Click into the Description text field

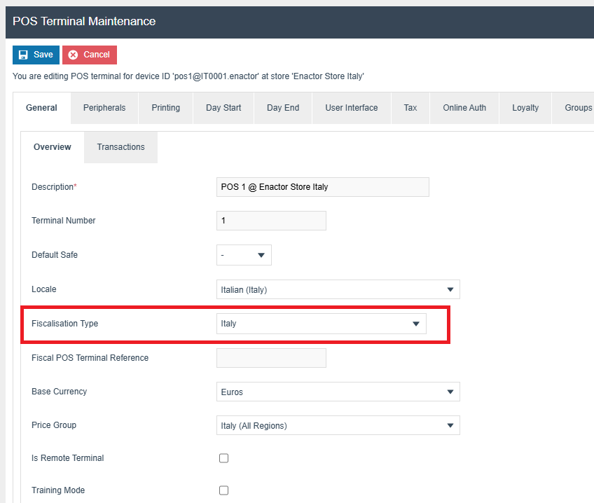[322, 187]
